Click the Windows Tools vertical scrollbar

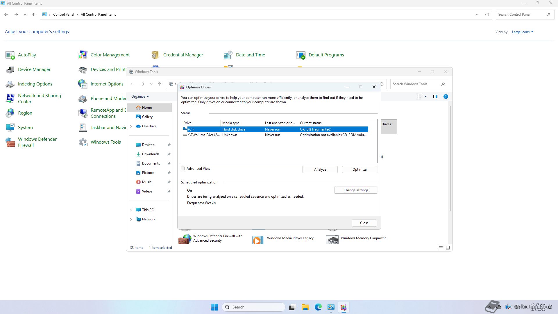(450, 158)
